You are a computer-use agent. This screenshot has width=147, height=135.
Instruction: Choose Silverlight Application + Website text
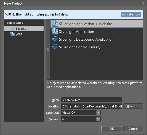[x=86, y=24]
